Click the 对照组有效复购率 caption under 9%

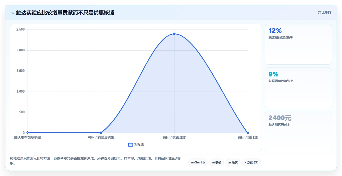coord(281,81)
